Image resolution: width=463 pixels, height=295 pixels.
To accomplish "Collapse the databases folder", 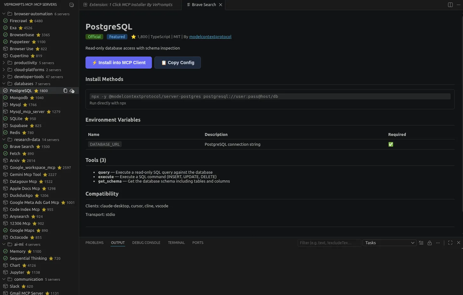I will click(x=4, y=84).
